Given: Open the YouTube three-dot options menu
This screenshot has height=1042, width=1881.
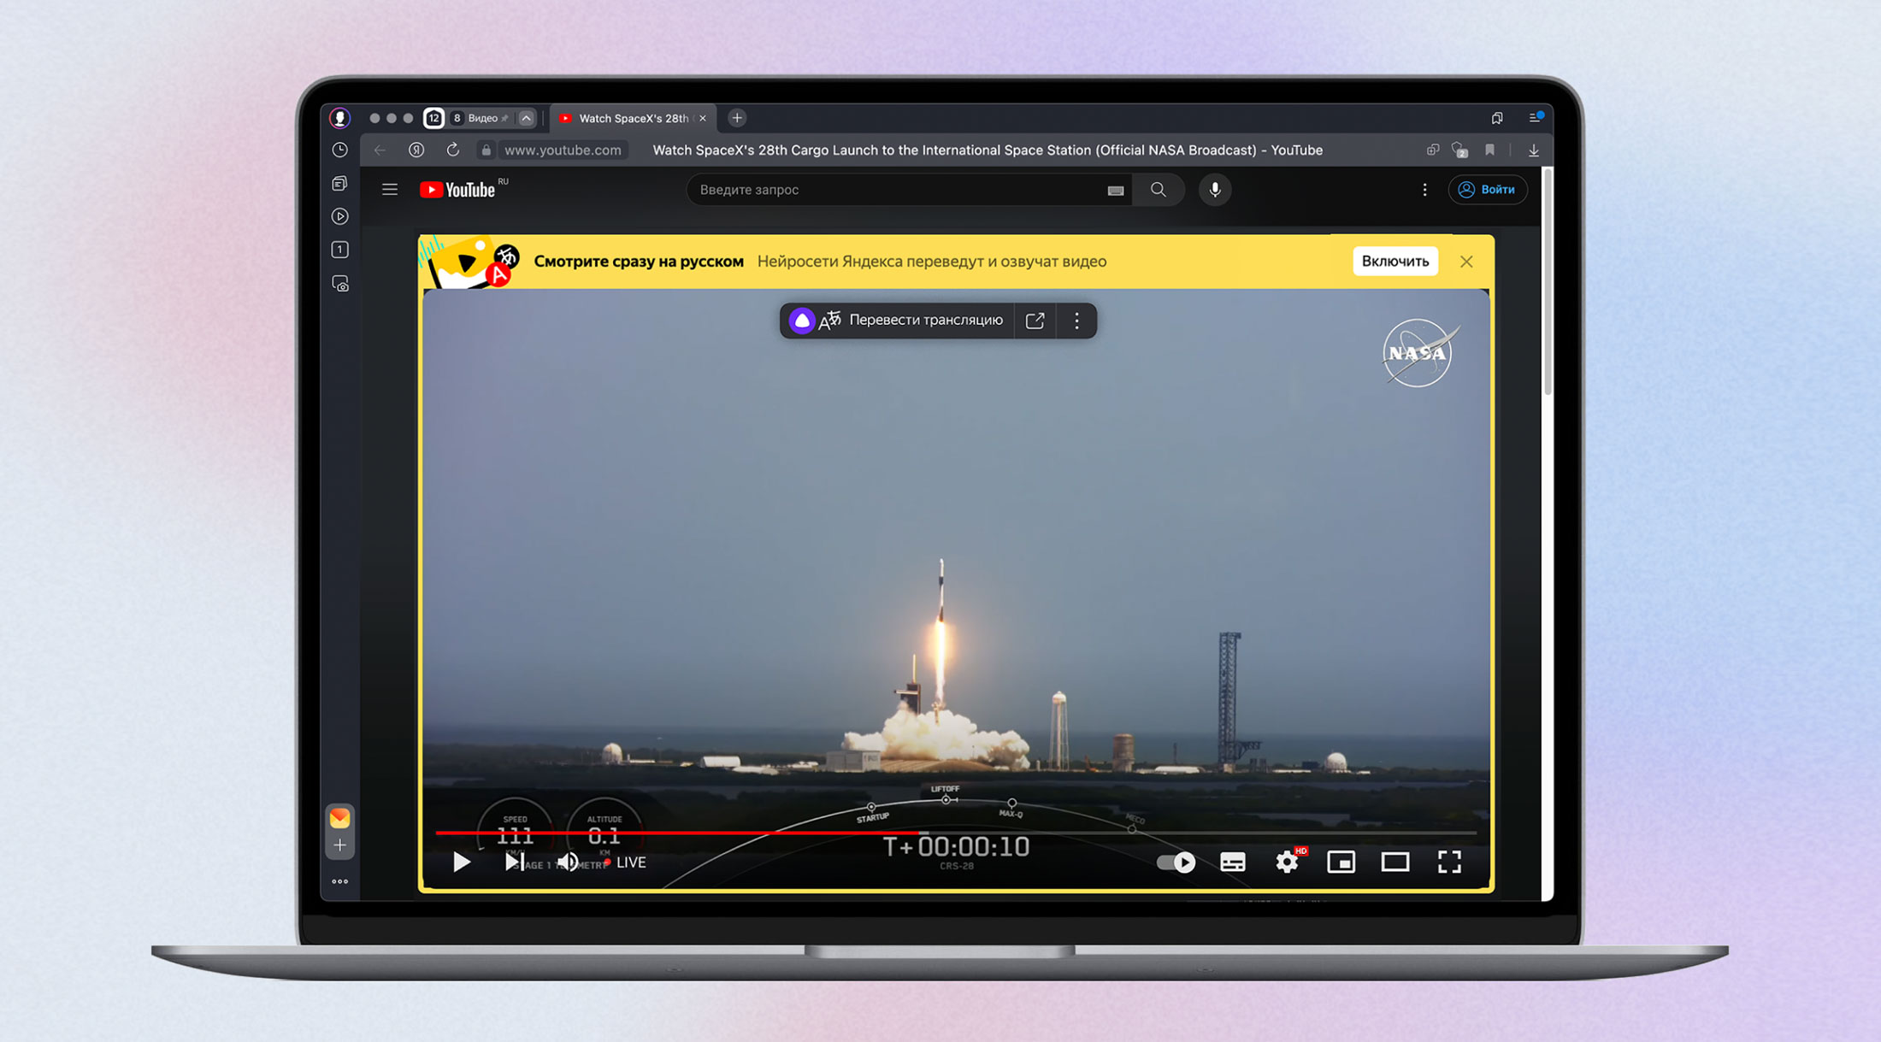Looking at the screenshot, I should point(1424,190).
